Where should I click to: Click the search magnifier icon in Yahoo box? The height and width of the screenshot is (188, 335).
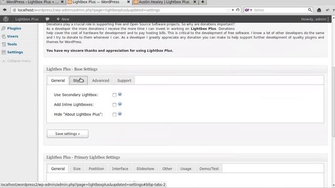pyautogui.click(x=310, y=10)
